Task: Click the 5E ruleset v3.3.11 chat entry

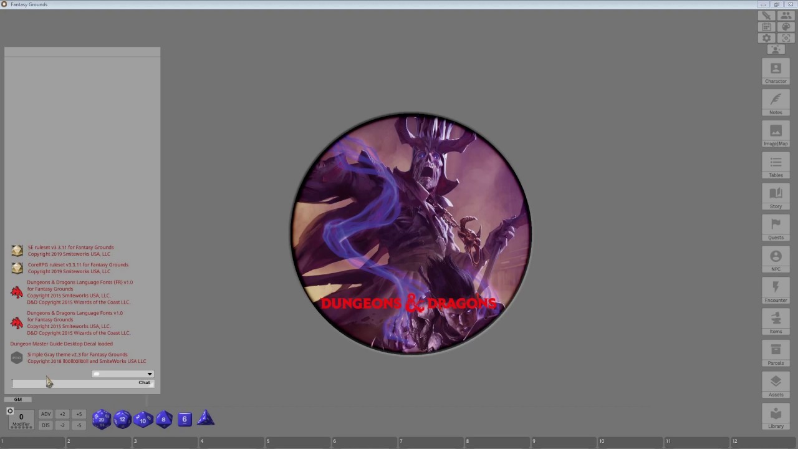Action: coord(62,251)
